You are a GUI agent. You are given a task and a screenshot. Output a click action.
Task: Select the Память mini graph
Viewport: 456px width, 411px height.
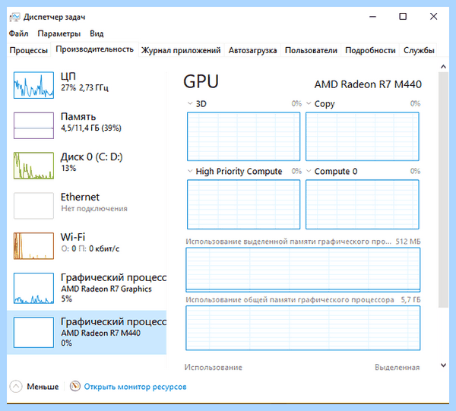(x=33, y=125)
